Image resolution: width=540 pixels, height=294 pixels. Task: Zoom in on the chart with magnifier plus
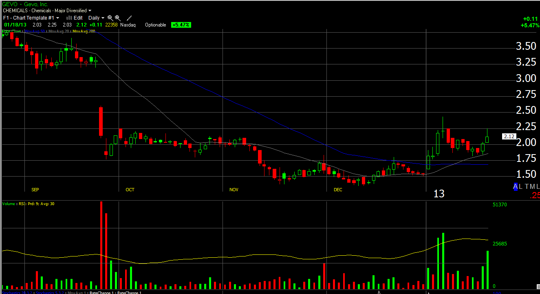click(x=110, y=18)
